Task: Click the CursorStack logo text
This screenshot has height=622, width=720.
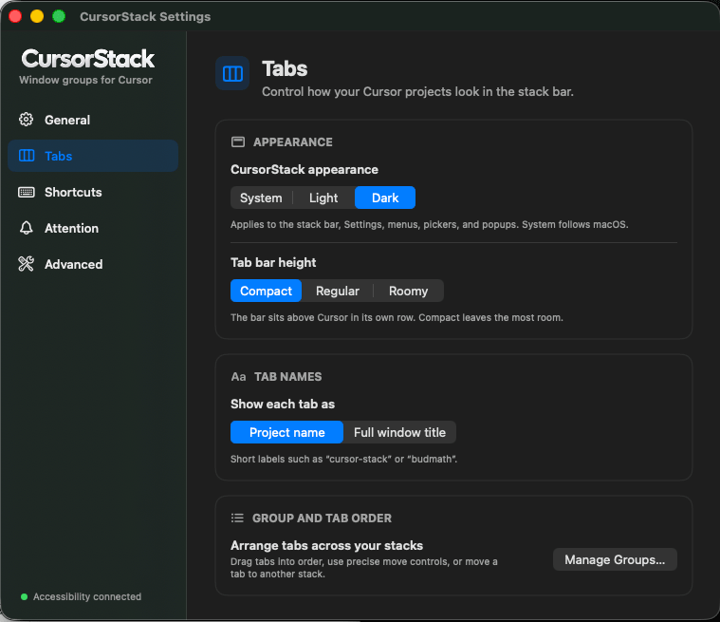Action: tap(87, 59)
